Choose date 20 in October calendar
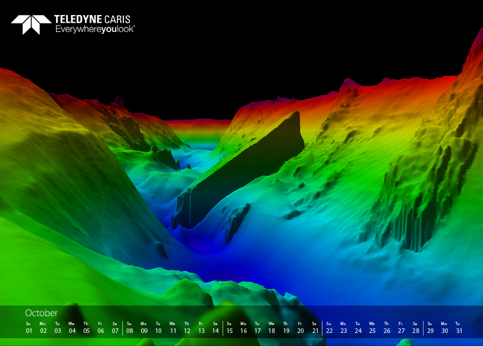Image resolution: width=483 pixels, height=346 pixels. point(300,330)
